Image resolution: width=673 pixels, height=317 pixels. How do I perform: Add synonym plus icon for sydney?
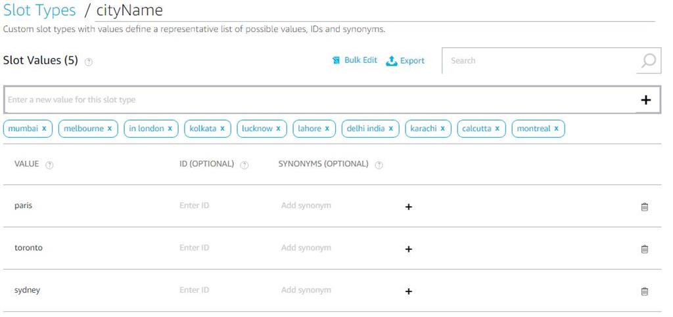coord(408,291)
